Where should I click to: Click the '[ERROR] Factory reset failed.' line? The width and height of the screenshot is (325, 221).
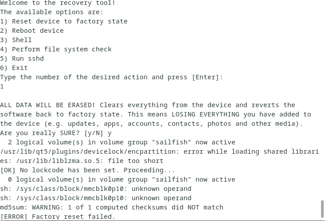click(58, 217)
